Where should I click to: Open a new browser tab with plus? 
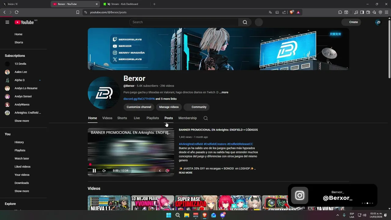154,4
